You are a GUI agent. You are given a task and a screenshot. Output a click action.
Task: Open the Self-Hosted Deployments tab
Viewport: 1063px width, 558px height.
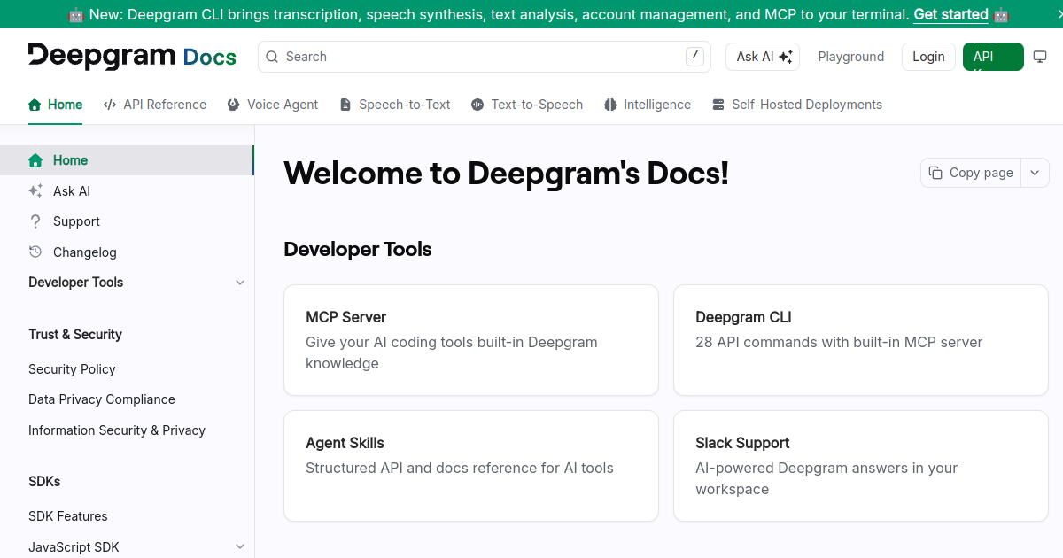(797, 105)
